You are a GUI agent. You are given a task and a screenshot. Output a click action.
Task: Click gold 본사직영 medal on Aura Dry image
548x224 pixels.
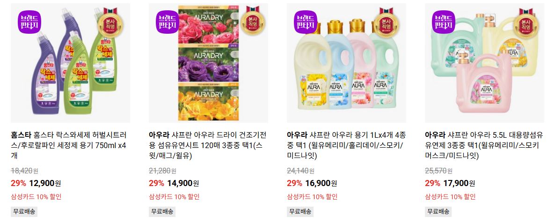click(x=252, y=21)
